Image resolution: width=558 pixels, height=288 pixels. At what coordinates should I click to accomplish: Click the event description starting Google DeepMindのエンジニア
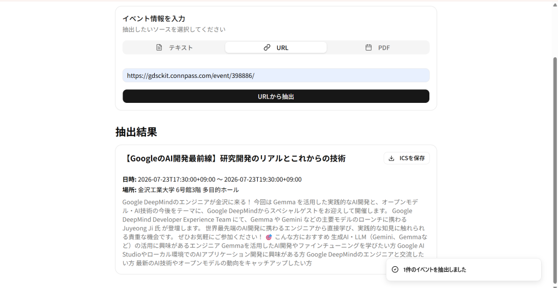coord(275,232)
